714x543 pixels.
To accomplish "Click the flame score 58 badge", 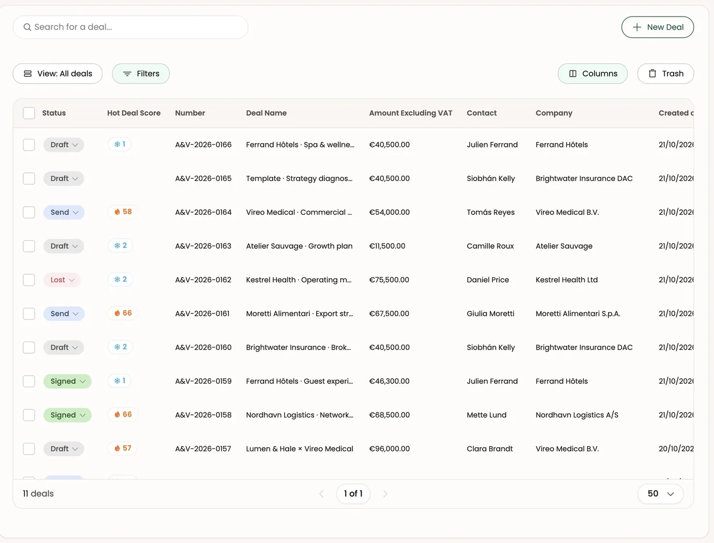I will [122, 212].
